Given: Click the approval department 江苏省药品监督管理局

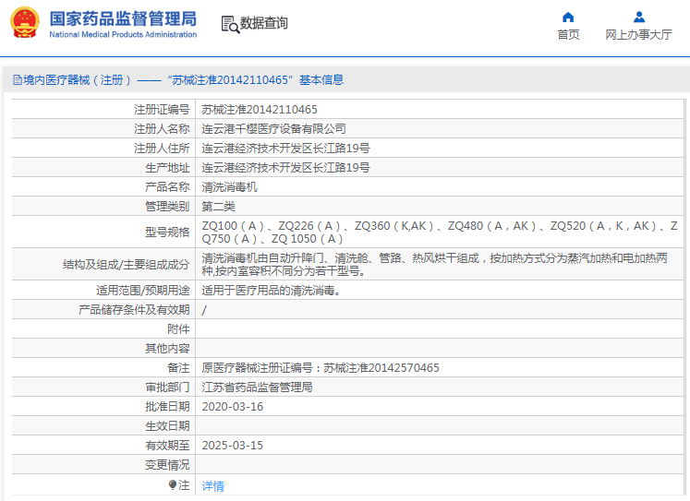Looking at the screenshot, I should click(x=257, y=388).
